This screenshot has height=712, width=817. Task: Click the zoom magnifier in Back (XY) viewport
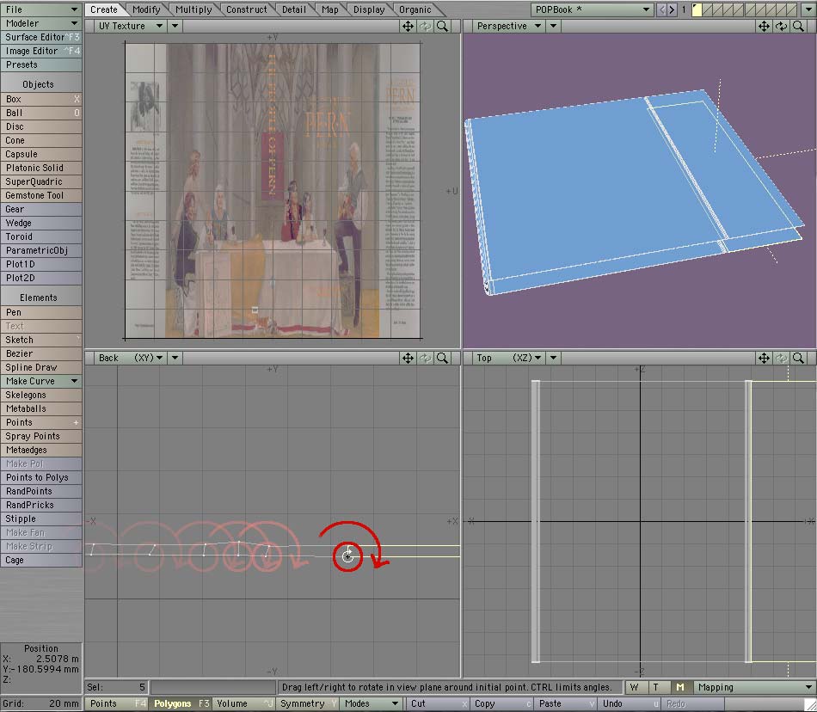[x=442, y=358]
